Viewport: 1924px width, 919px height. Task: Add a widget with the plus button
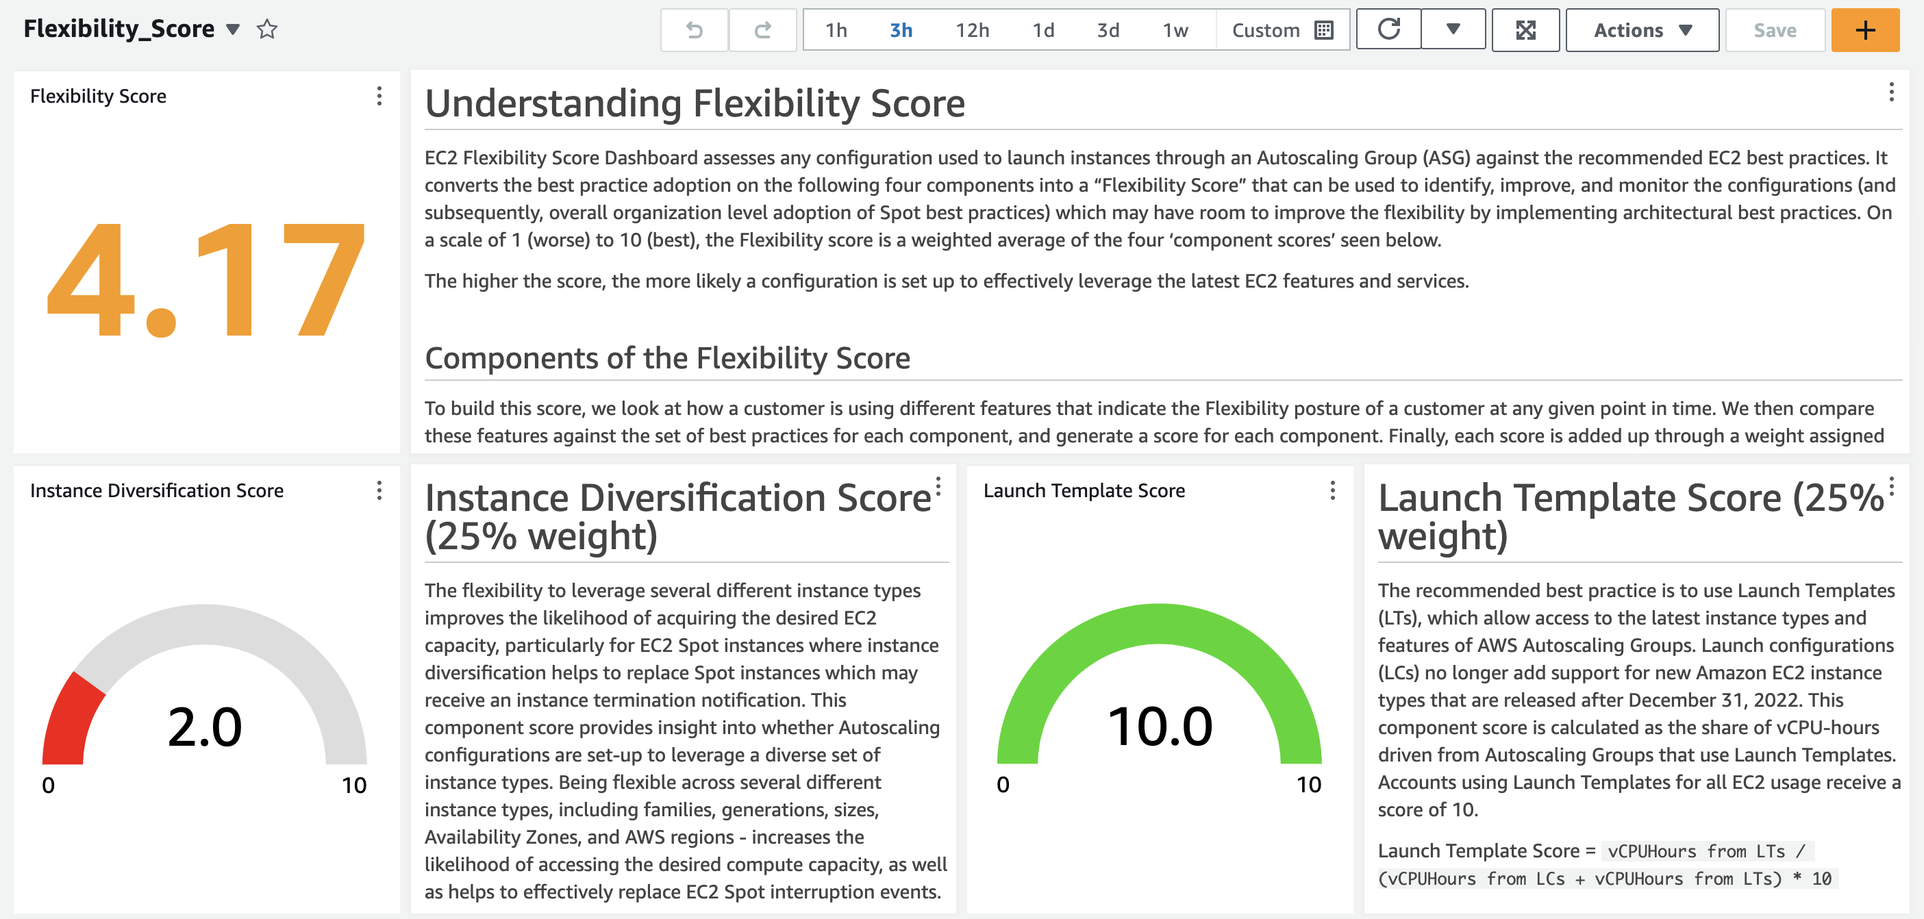click(x=1865, y=30)
